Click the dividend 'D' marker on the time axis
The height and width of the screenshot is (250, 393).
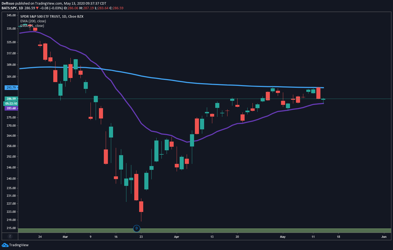point(137,229)
